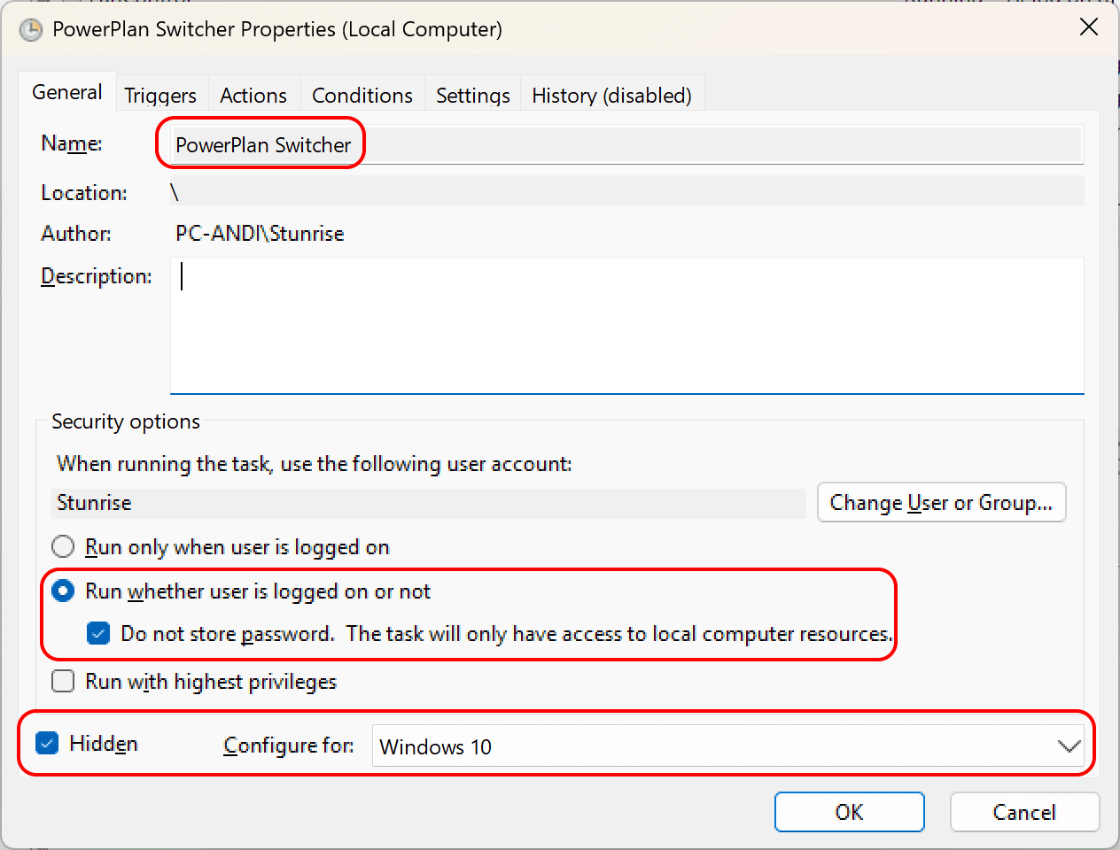Close the PowerPlan Switcher Properties dialog

point(1089,27)
